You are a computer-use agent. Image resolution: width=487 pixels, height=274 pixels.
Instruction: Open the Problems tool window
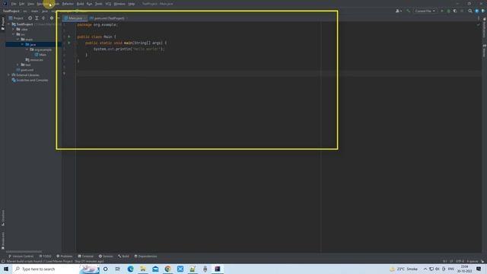point(64,256)
